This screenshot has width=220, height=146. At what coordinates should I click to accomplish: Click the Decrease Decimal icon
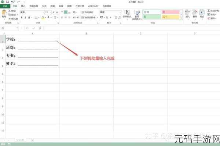coord(120,17)
